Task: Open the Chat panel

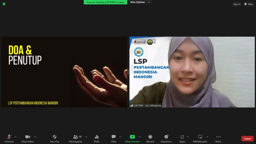Action: (x=114, y=139)
